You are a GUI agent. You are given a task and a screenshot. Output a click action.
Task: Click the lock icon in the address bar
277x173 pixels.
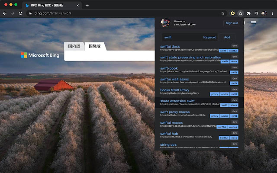click(x=30, y=13)
